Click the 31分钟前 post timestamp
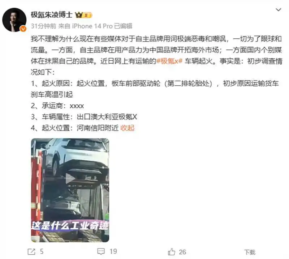The height and width of the screenshot is (259, 289). pos(43,26)
